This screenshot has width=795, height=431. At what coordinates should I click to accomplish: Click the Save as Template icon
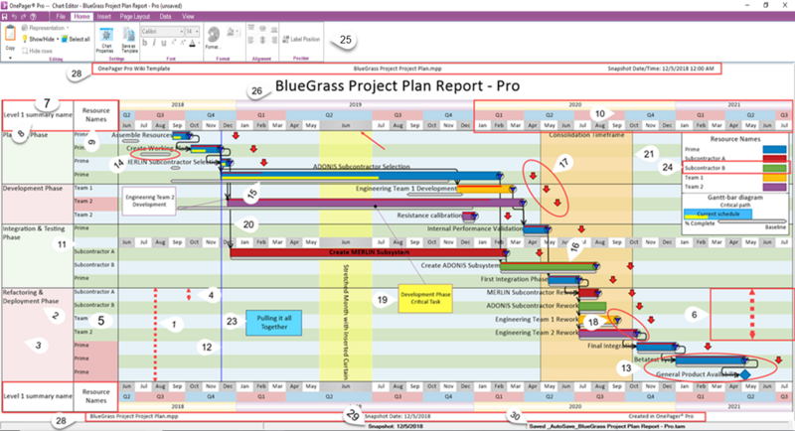click(129, 36)
